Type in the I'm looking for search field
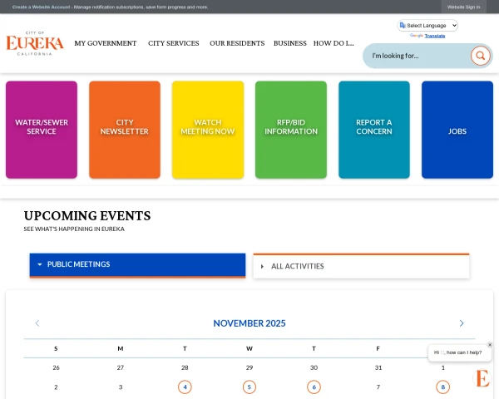Viewport: 499px width, 399px height. tap(417, 56)
